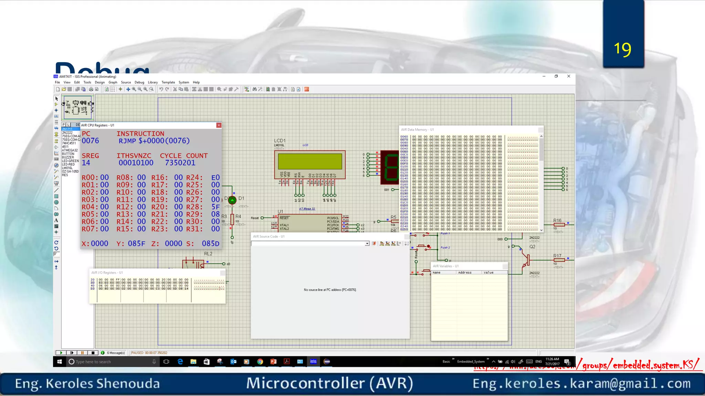Click the P pick devices button
Image resolution: width=705 pixels, height=396 pixels.
(x=64, y=124)
